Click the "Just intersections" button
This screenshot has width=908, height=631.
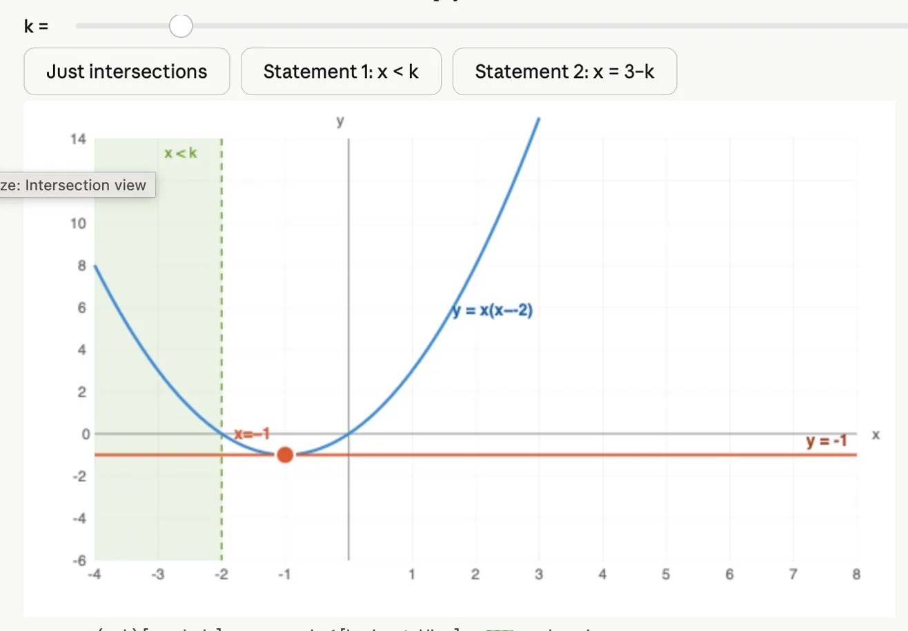[x=126, y=71]
